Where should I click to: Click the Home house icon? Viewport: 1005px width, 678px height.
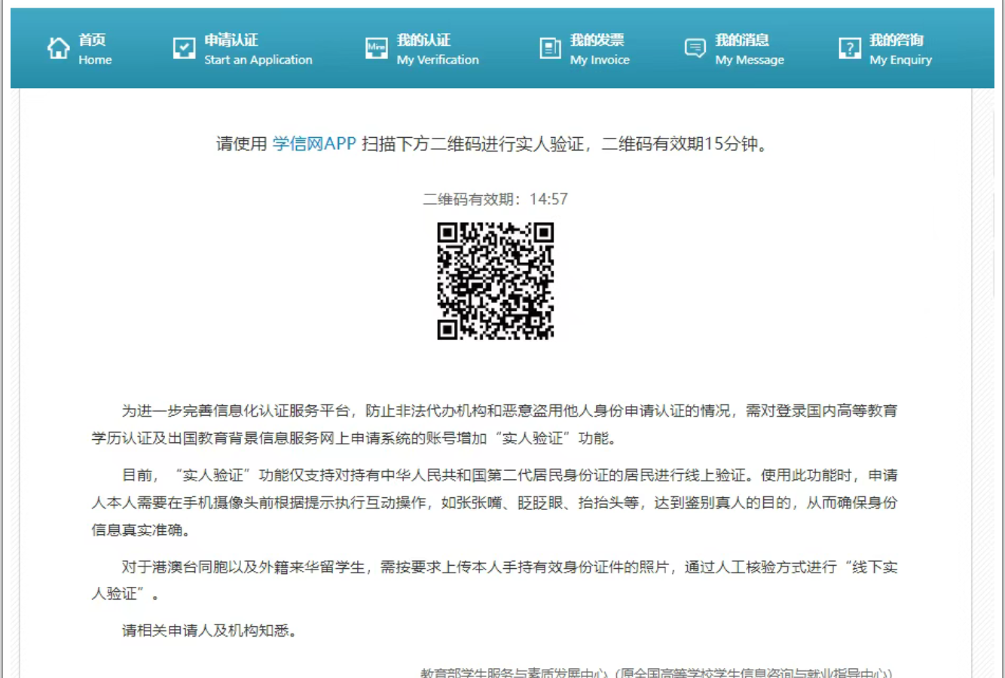[x=58, y=48]
